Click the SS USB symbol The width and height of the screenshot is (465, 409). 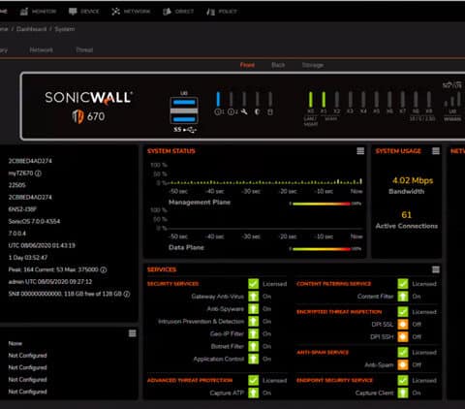pyautogui.click(x=185, y=130)
